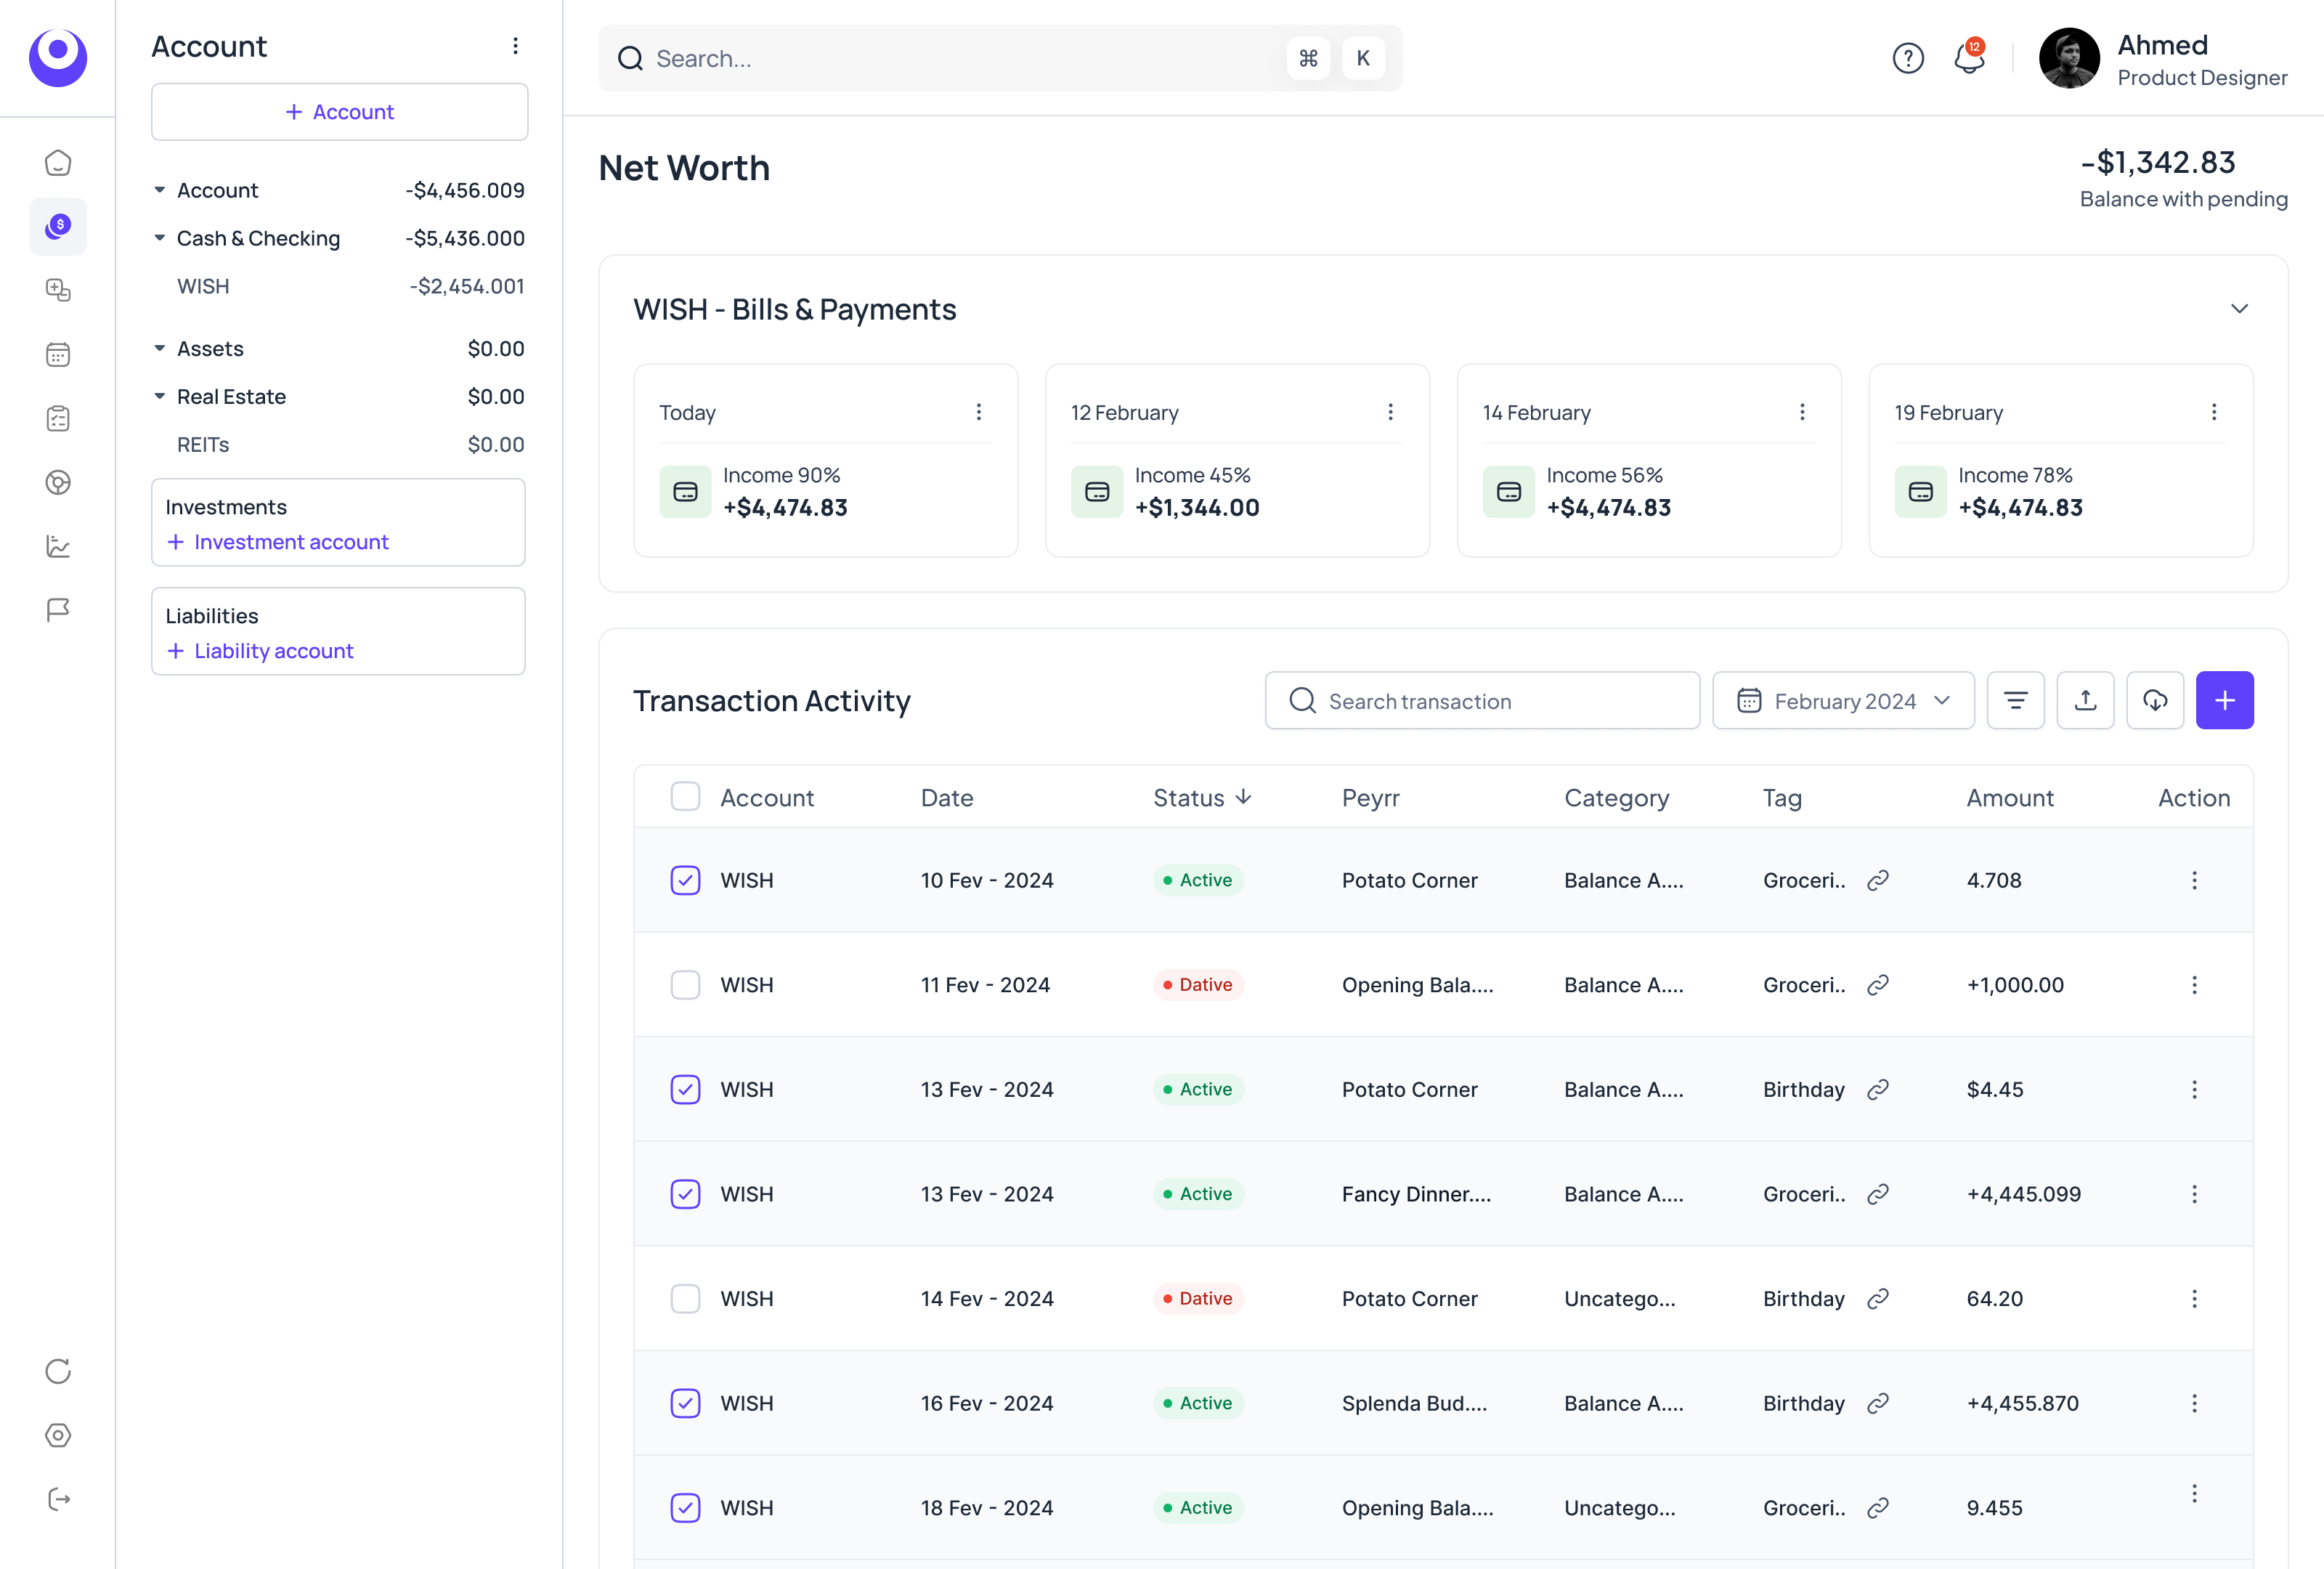Open the calendar icon in the sidebar
Screen dimensions: 2324x1569
coord(58,354)
